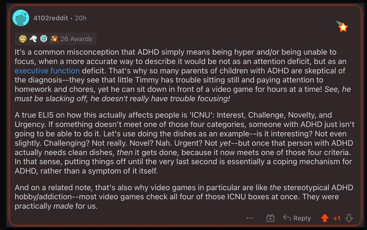Click the starburst award icon beside 26 Awards
367x230 pixels.
tap(54, 39)
